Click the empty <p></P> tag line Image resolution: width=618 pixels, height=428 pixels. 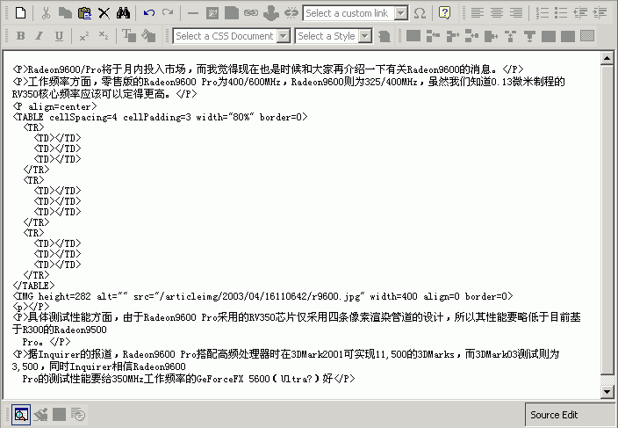coord(31,307)
